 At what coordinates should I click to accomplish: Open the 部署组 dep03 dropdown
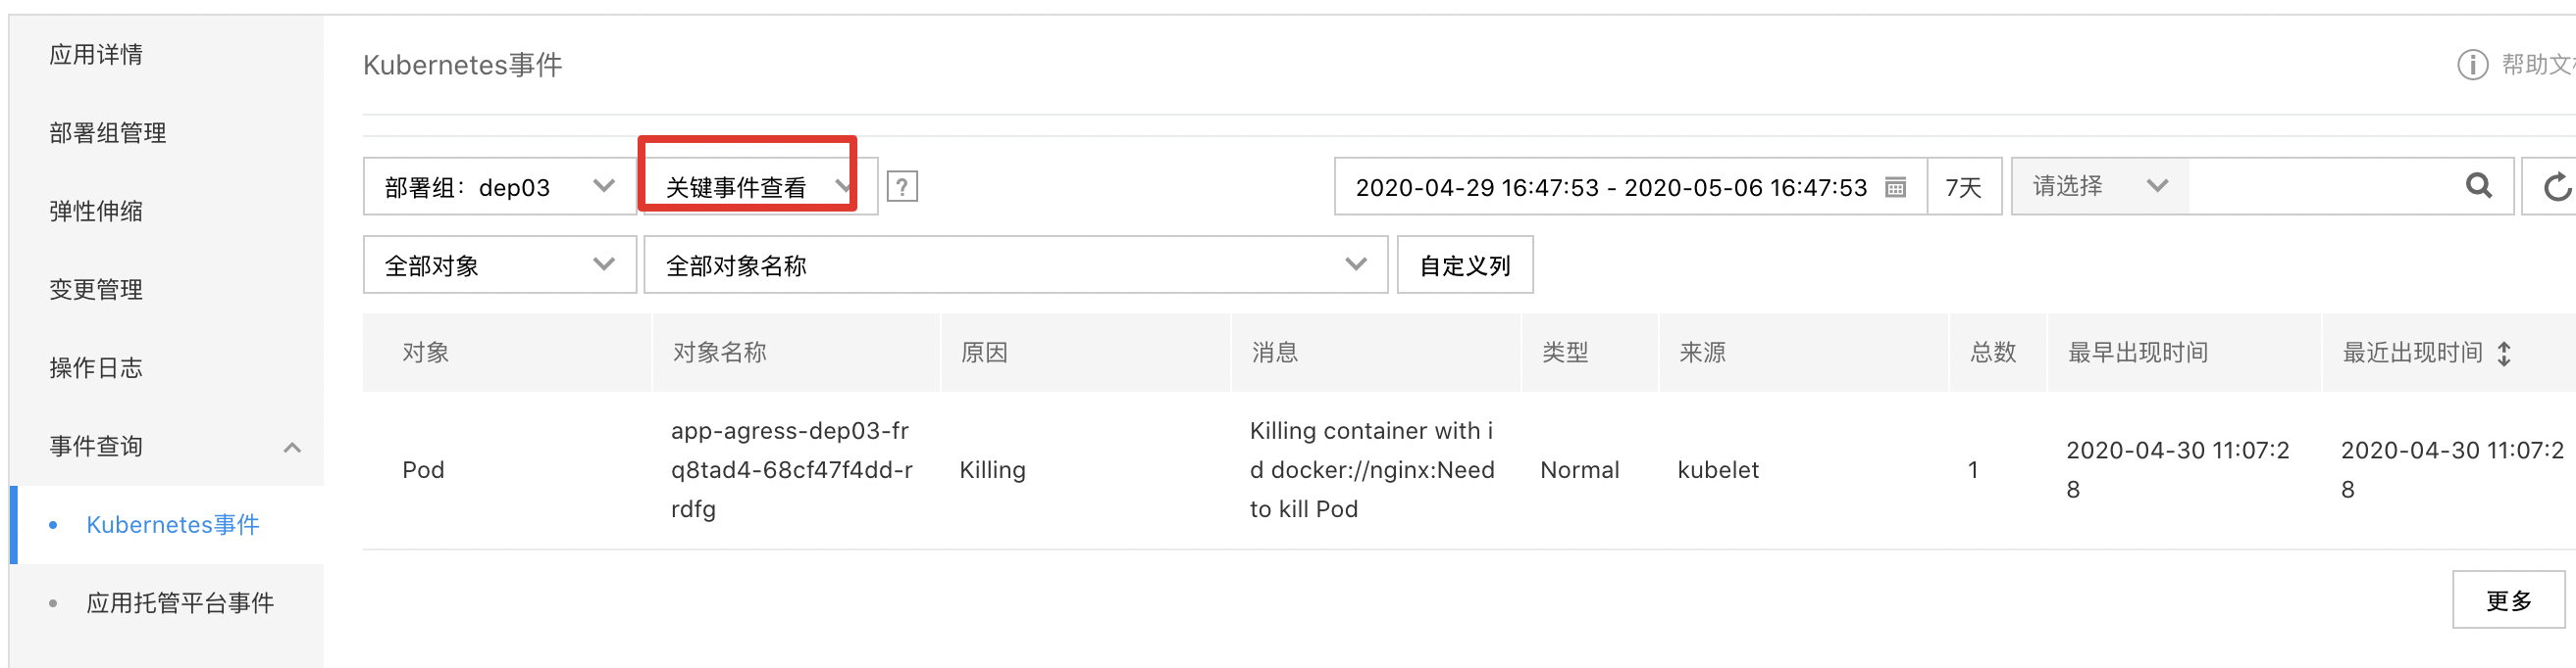[x=499, y=187]
